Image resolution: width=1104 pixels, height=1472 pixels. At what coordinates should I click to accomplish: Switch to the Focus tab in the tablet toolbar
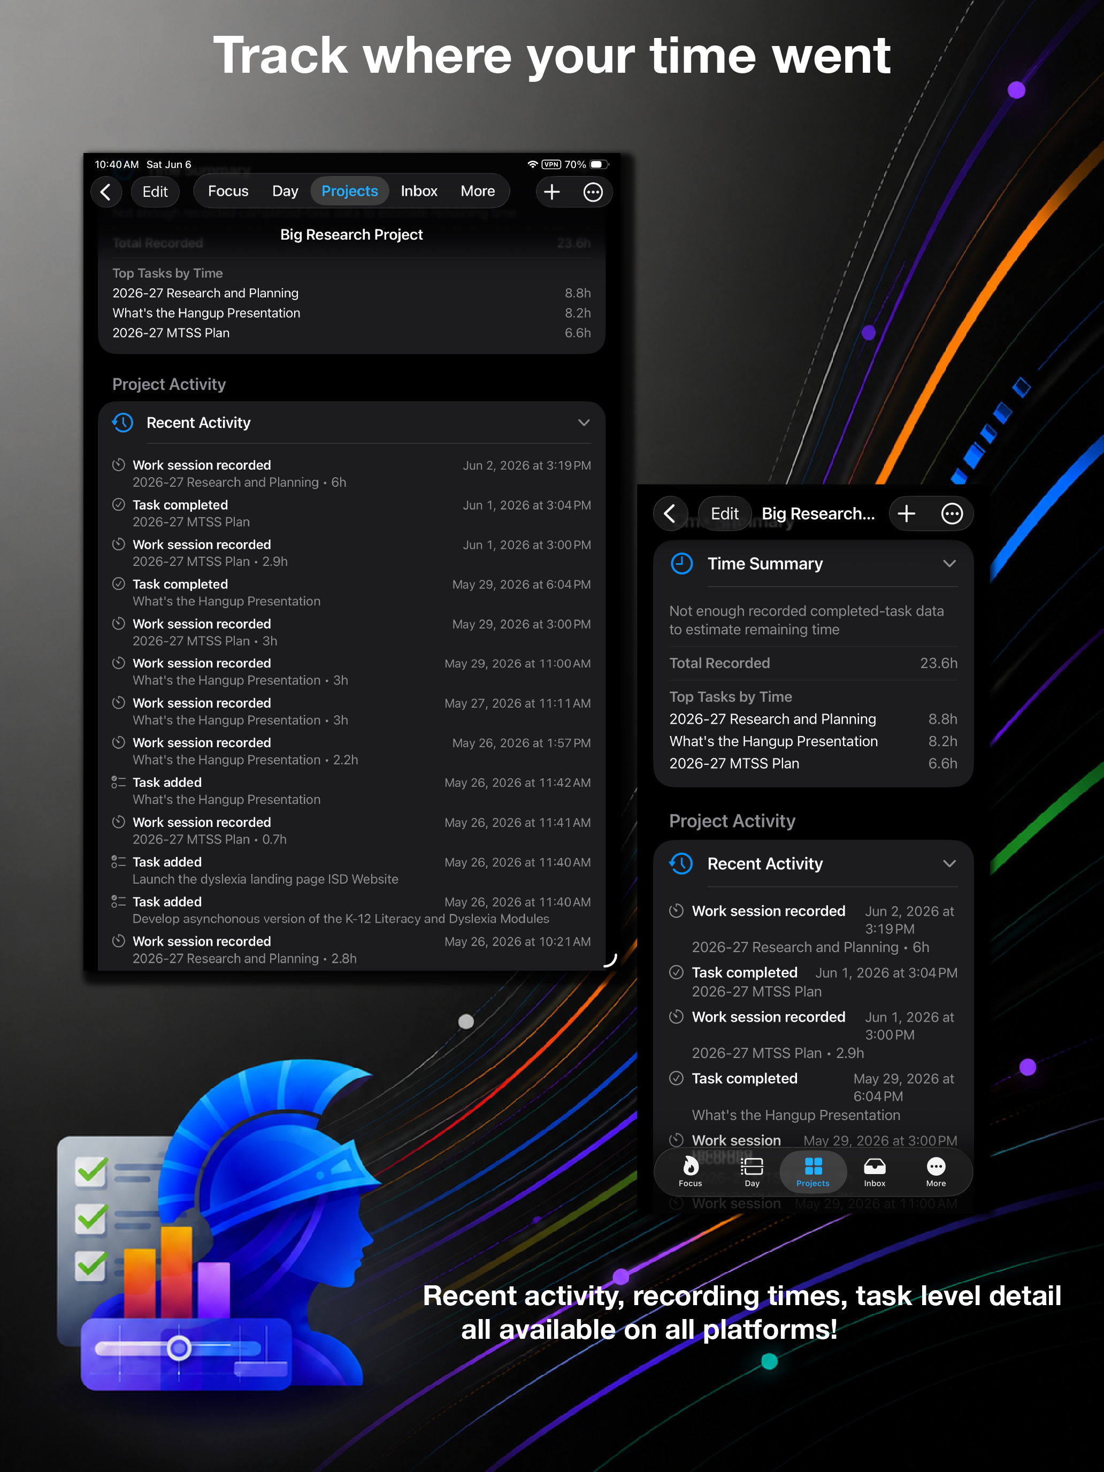pyautogui.click(x=228, y=191)
